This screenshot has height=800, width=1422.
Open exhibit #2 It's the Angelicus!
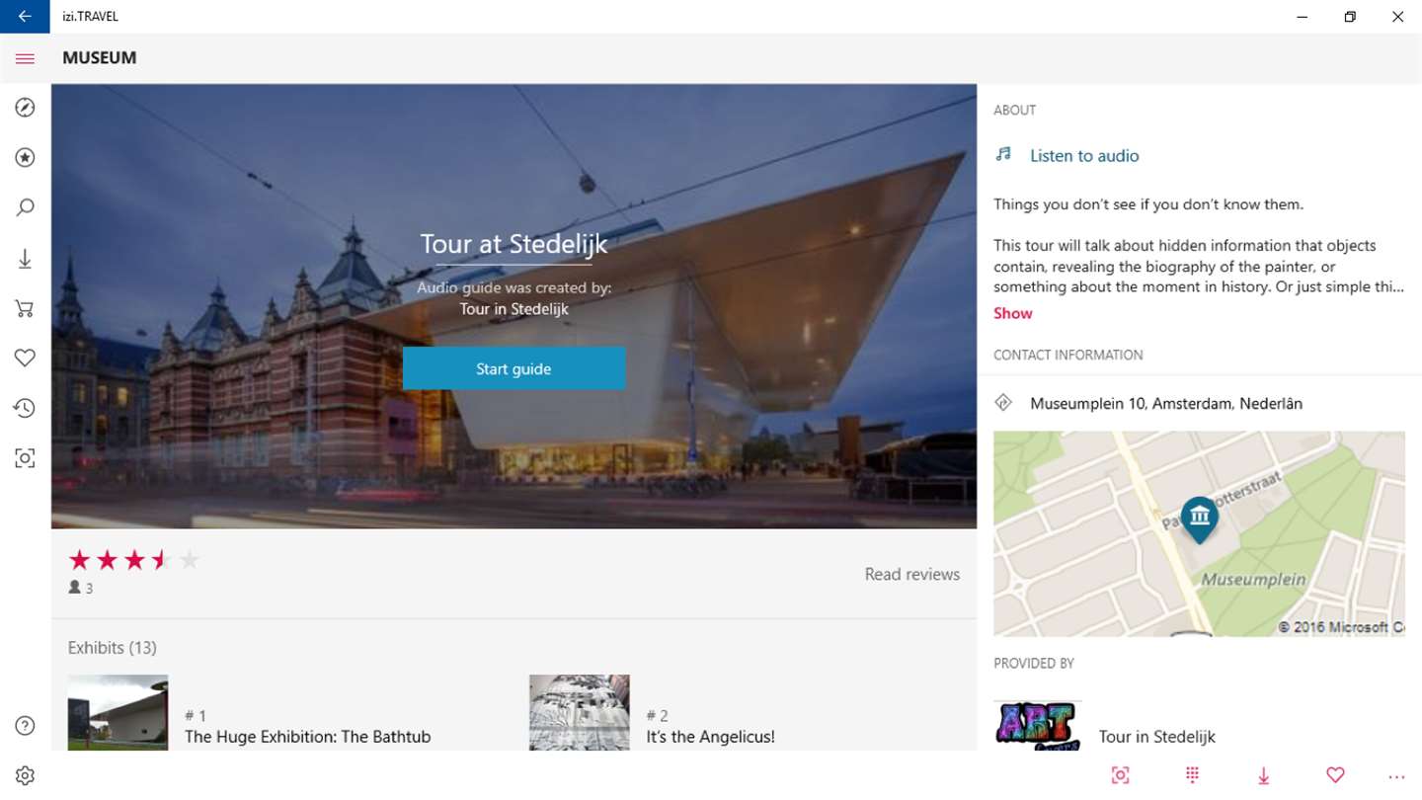click(x=710, y=737)
